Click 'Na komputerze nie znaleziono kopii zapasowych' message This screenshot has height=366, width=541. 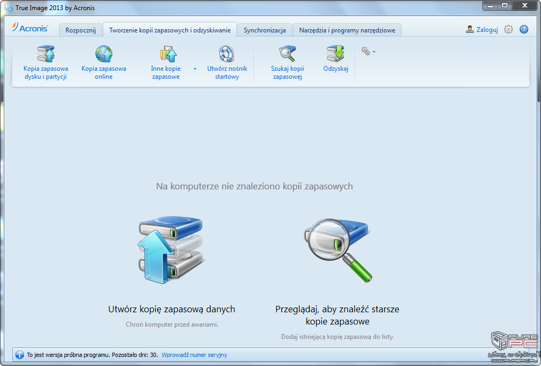255,186
